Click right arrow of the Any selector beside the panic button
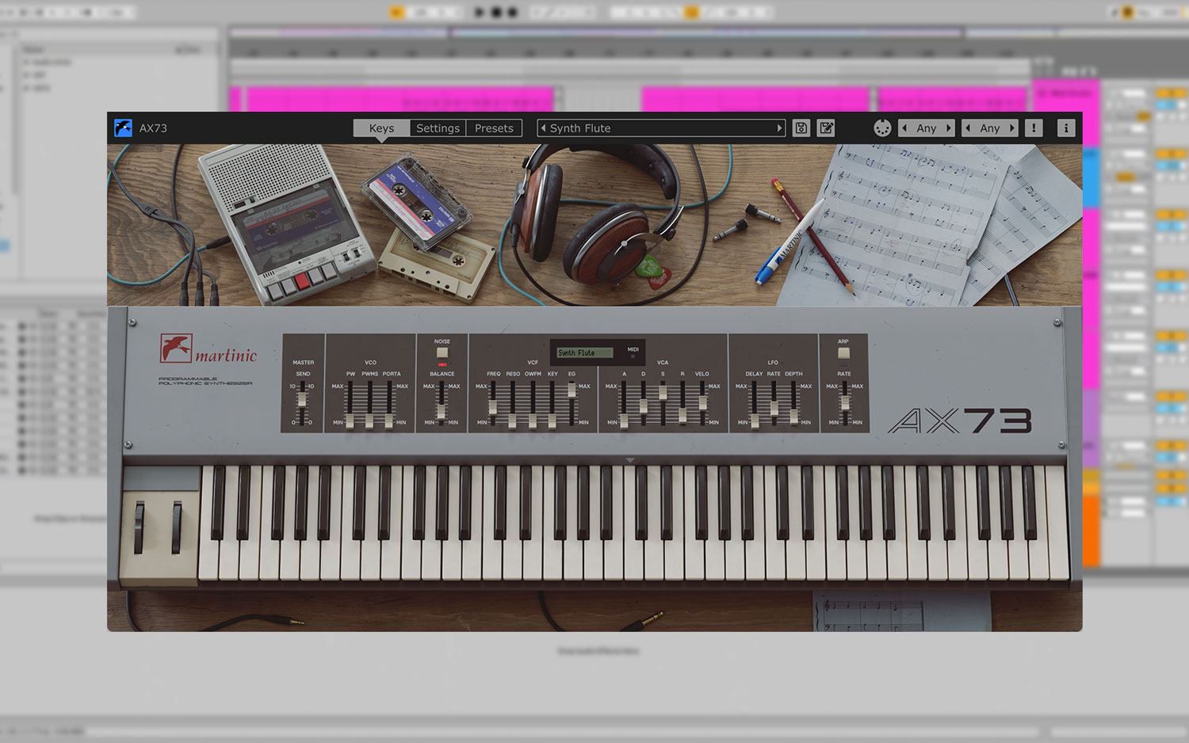1189x743 pixels. [x=1011, y=128]
